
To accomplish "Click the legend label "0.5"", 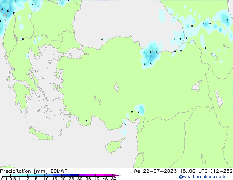I will pos(13,179).
